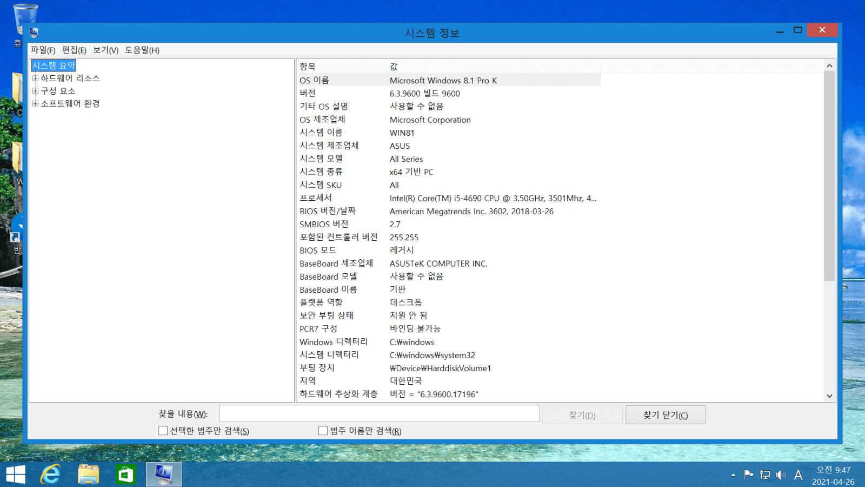This screenshot has width=865, height=487.
Task: Select the PCR7 구성 row
Action: click(x=449, y=329)
